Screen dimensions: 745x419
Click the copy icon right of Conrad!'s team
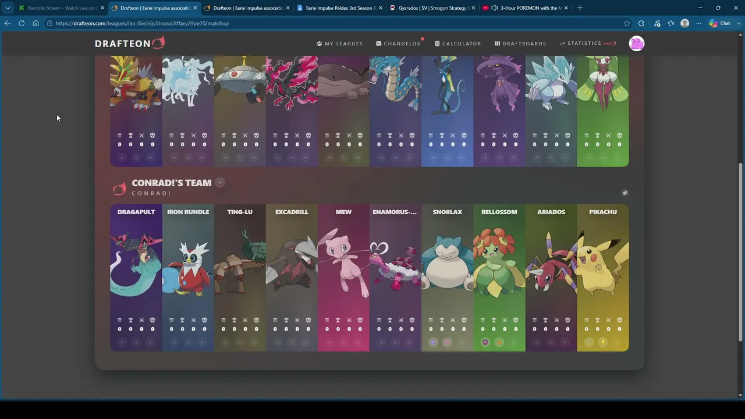(x=625, y=193)
